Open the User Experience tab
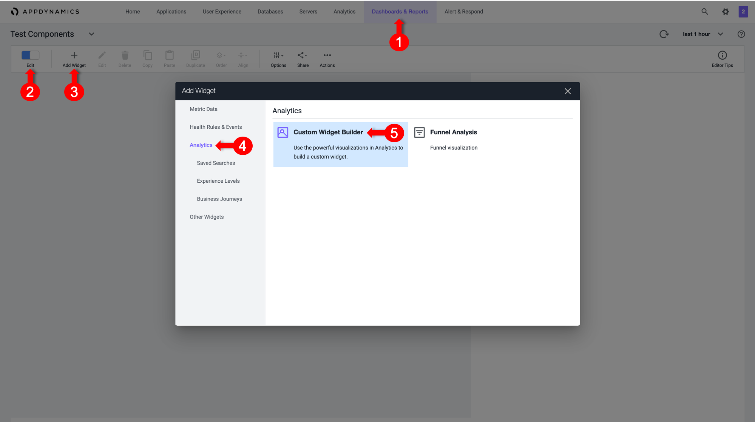 point(222,12)
